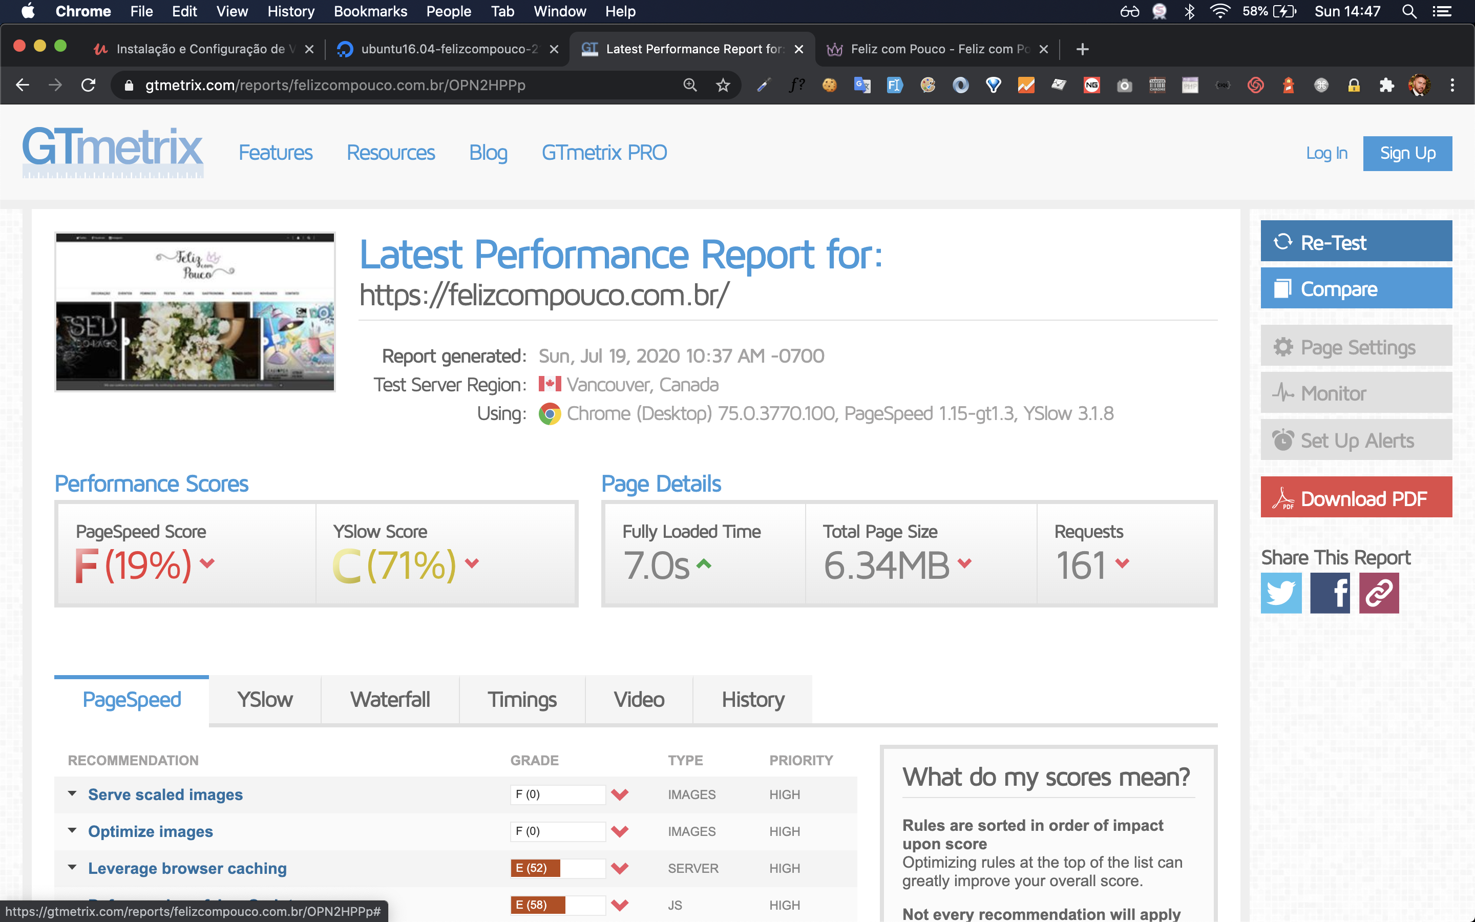This screenshot has height=922, width=1475.
Task: Click the Leverage browser caching grade indicator
Action: coord(558,868)
